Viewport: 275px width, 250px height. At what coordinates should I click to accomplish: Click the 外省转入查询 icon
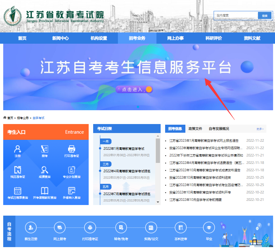pyautogui.click(x=72, y=191)
